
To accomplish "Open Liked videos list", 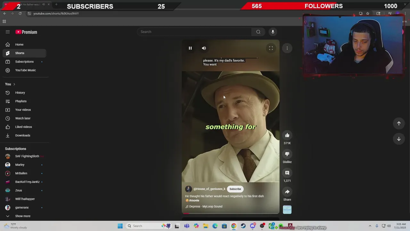I will 24,127.
